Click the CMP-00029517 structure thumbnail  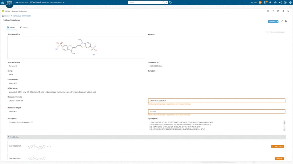click(x=39, y=146)
